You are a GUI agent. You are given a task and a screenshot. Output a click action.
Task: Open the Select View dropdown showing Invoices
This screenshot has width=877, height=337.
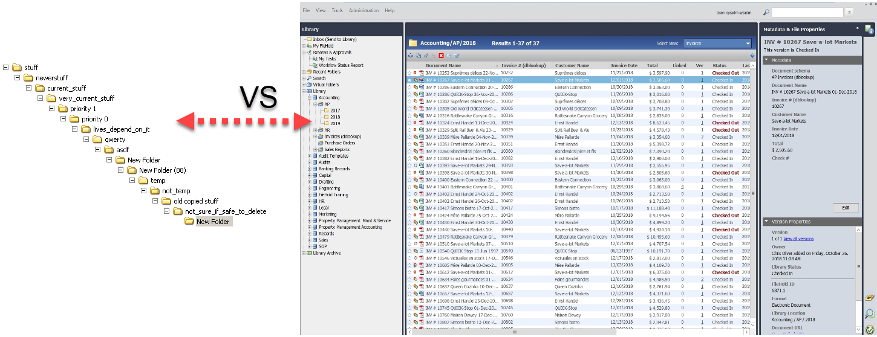pyautogui.click(x=717, y=43)
